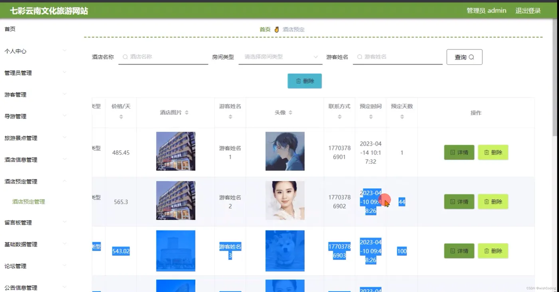
Task: Open avatar image of 游客姓名1
Action: (285, 151)
